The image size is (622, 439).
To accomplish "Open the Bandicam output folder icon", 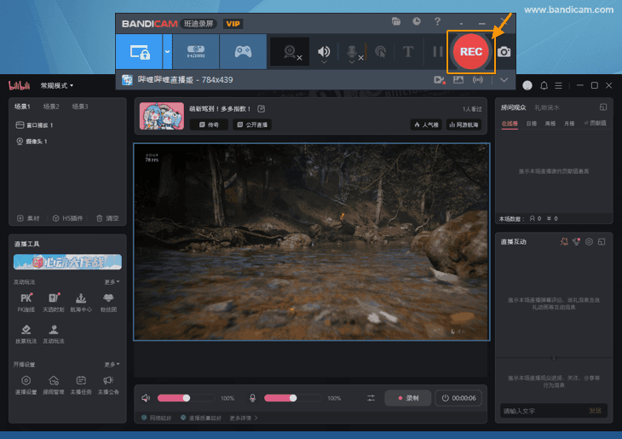I will (x=396, y=21).
